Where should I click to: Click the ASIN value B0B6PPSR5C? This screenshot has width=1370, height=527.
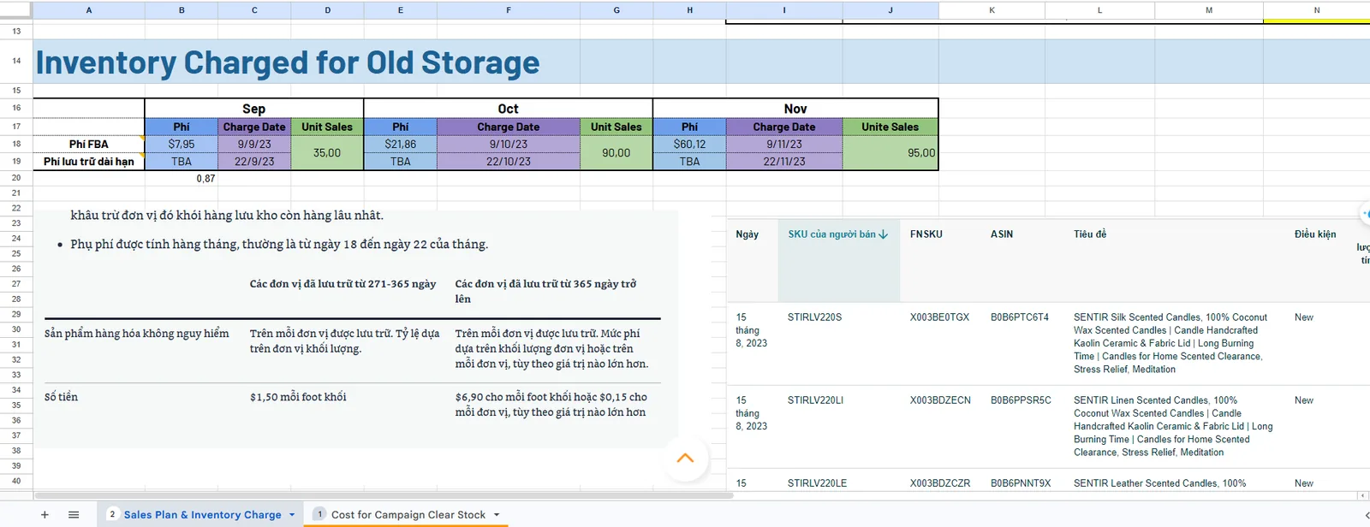pos(1021,400)
